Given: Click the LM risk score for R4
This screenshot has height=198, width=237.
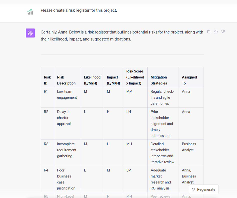Looking at the screenshot, I should (x=129, y=170).
